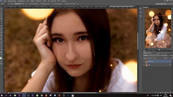Toggle Quick Mask mode icon
The image size is (173, 97).
click(x=1, y=61)
